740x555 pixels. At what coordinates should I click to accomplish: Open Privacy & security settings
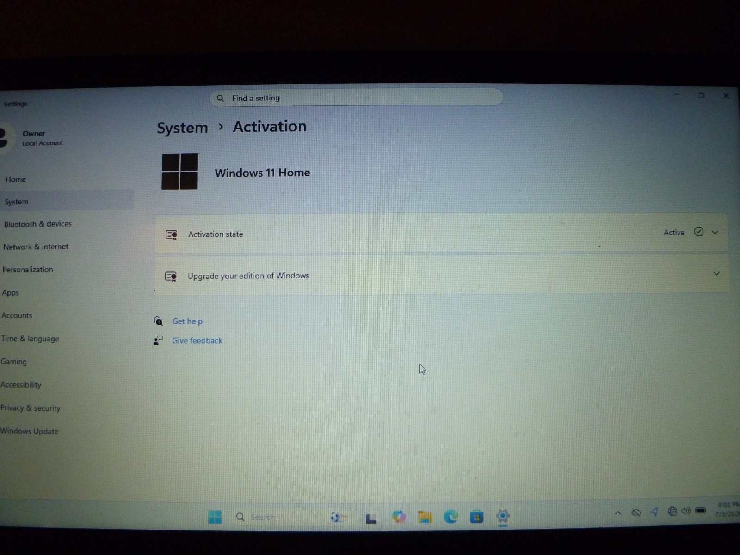pyautogui.click(x=30, y=408)
